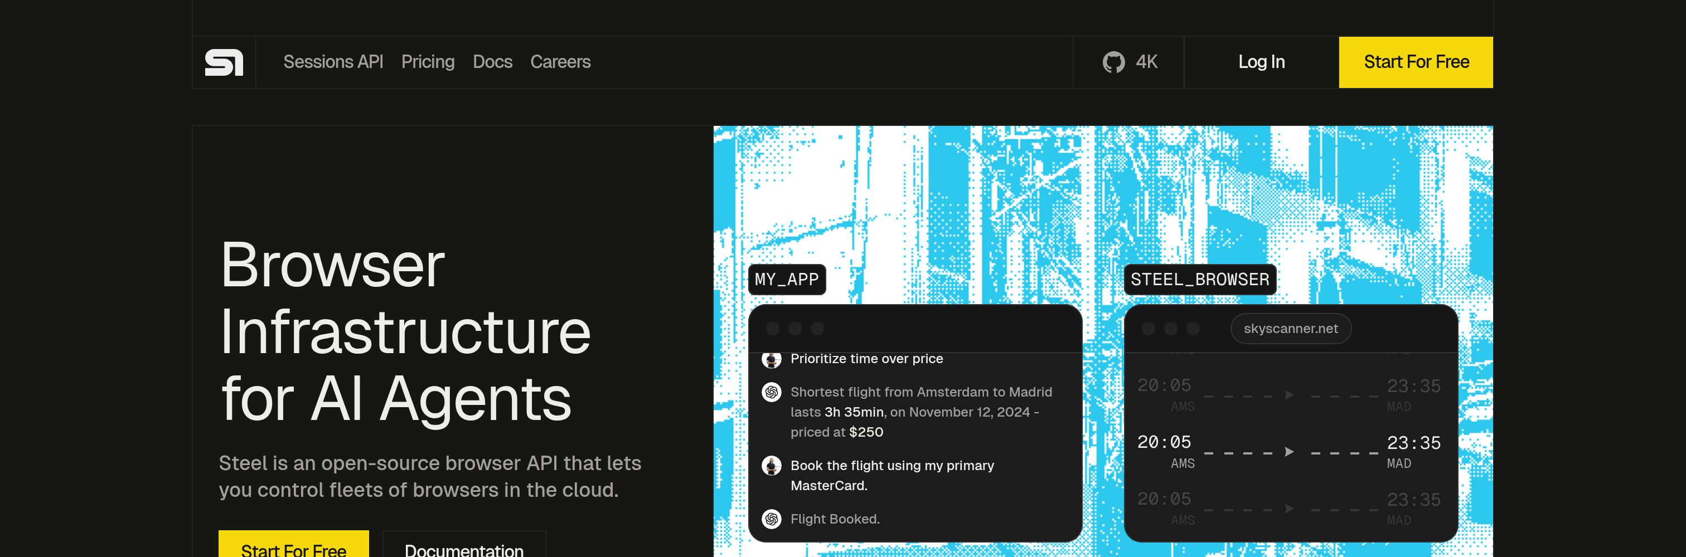
Task: Click the arrow of the highlighted flight row
Action: pos(1288,452)
